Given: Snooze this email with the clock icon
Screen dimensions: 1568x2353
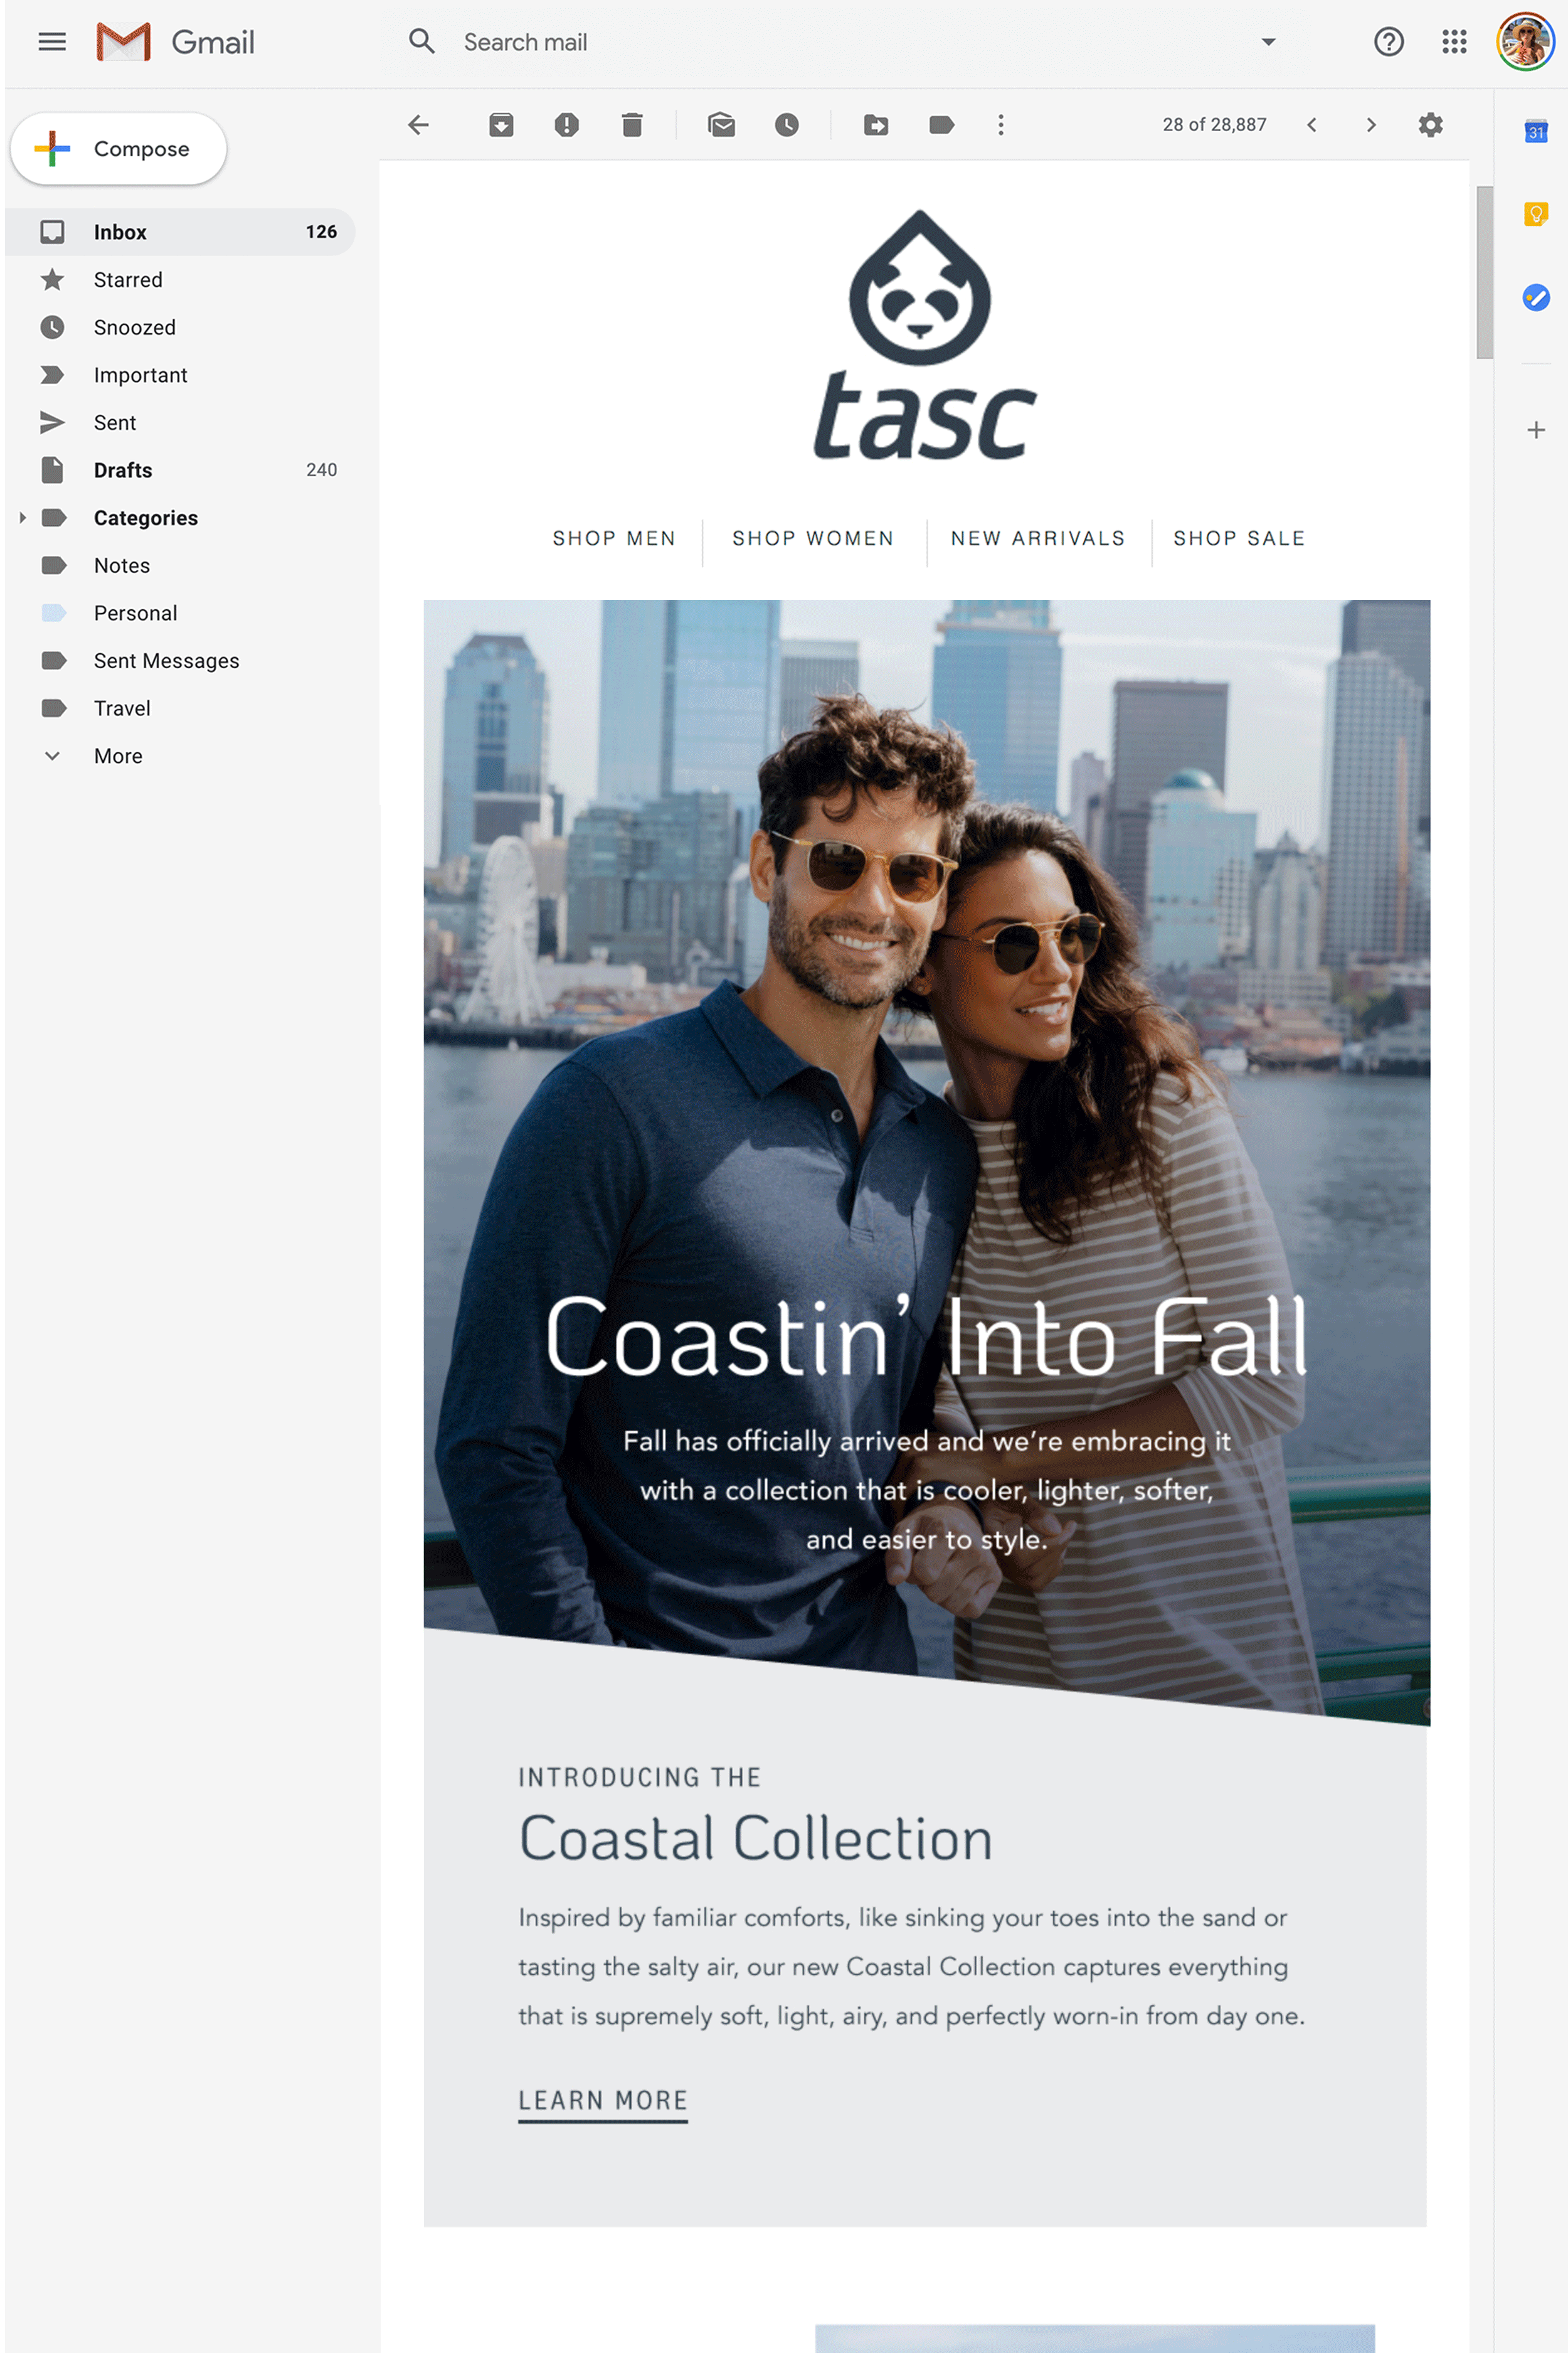Looking at the screenshot, I should (787, 125).
